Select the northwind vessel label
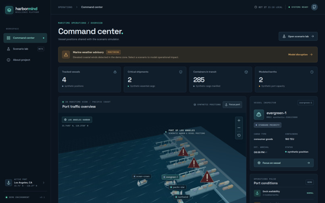Screen dimensions: 325x203 (181, 197)
